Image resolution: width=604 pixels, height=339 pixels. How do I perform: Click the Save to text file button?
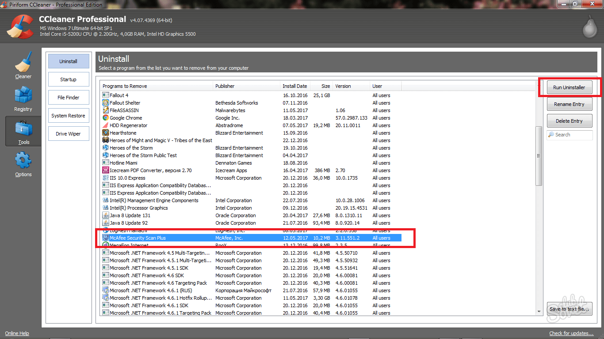(569, 309)
